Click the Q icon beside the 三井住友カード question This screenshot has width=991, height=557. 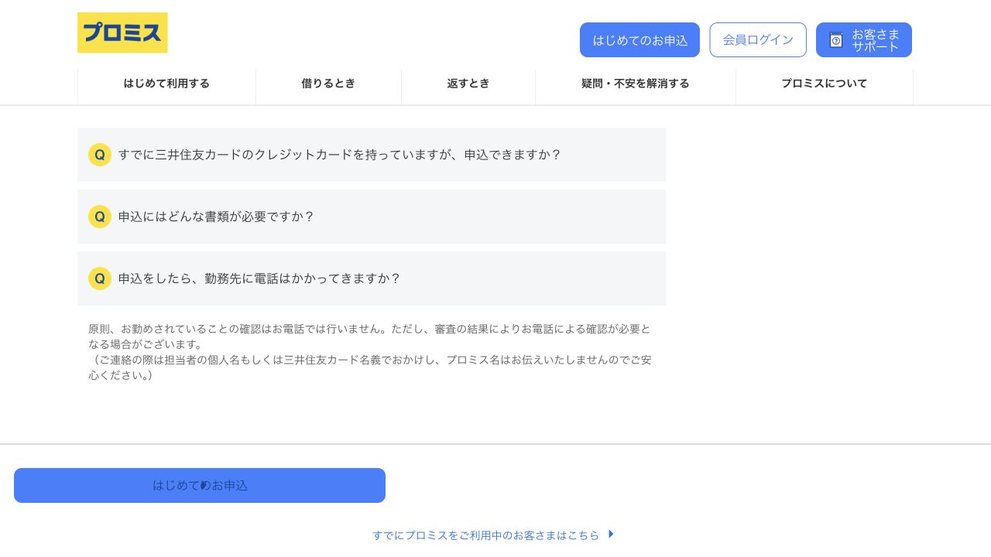100,155
